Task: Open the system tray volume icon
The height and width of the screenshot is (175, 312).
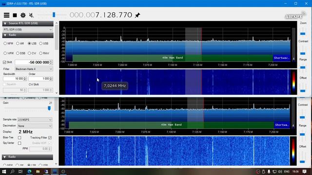Action: point(280,172)
